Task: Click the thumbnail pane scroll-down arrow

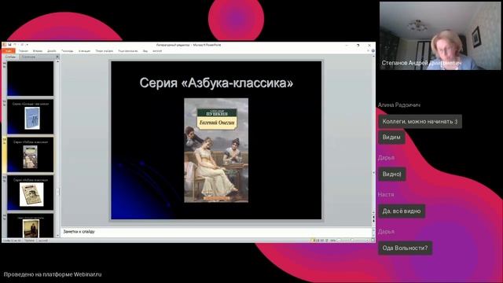Action: [57, 236]
